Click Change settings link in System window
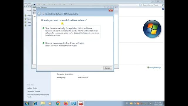Viewport: 188px width, 106px height. pos(155,67)
